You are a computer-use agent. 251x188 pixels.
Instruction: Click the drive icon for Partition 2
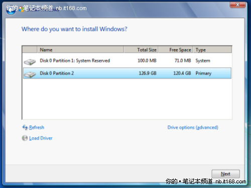click(x=30, y=74)
